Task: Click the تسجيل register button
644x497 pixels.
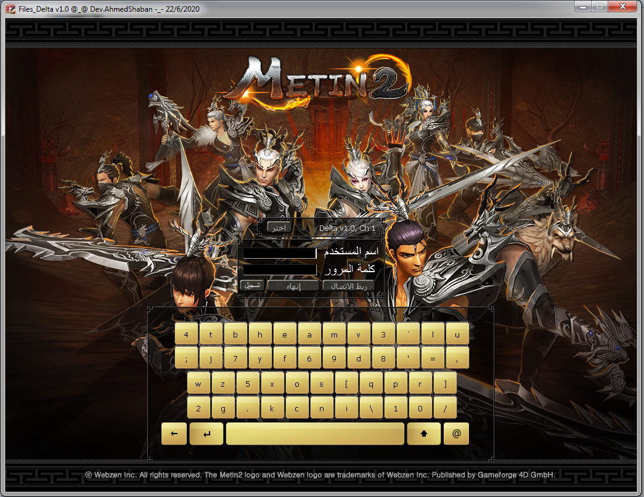Action: click(x=252, y=285)
